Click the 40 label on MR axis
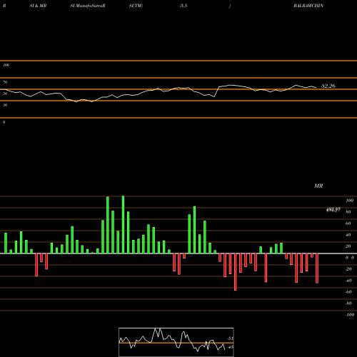Image resolution: width=357 pixels, height=357 pixels. (x=348, y=235)
